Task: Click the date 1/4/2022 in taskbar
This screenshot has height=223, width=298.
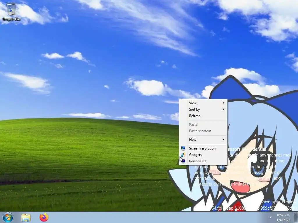Action: (x=283, y=220)
